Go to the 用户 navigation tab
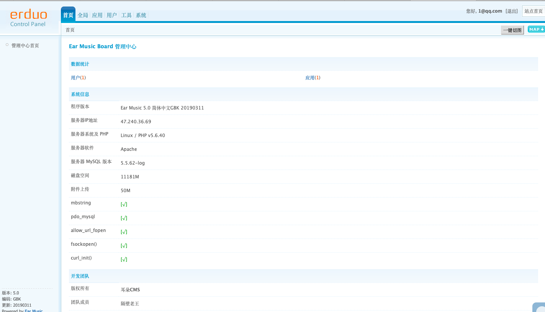545x312 pixels. click(112, 15)
